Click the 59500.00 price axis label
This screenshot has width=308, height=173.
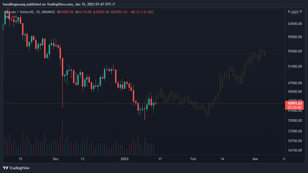295,37
